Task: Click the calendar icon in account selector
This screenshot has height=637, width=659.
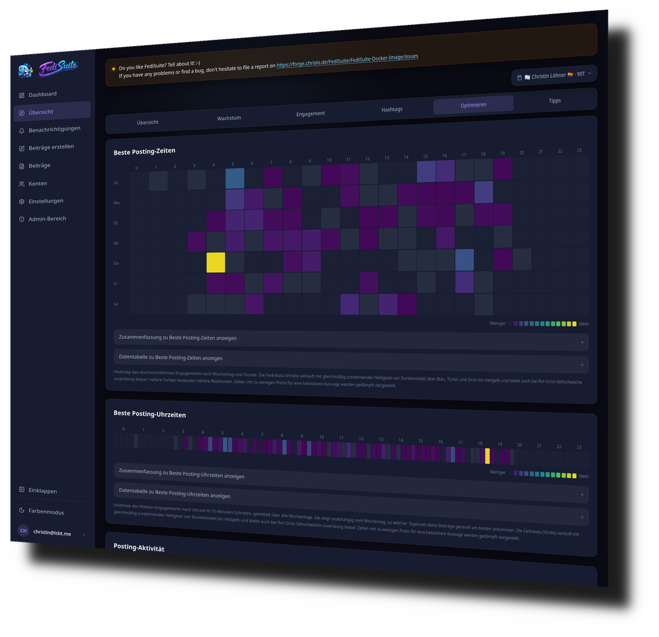Action: 519,78
